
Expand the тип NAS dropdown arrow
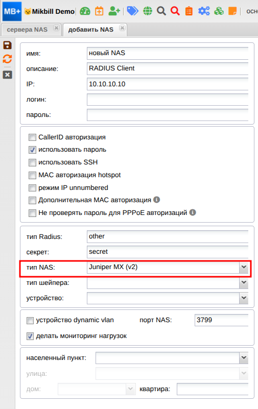[x=244, y=267]
